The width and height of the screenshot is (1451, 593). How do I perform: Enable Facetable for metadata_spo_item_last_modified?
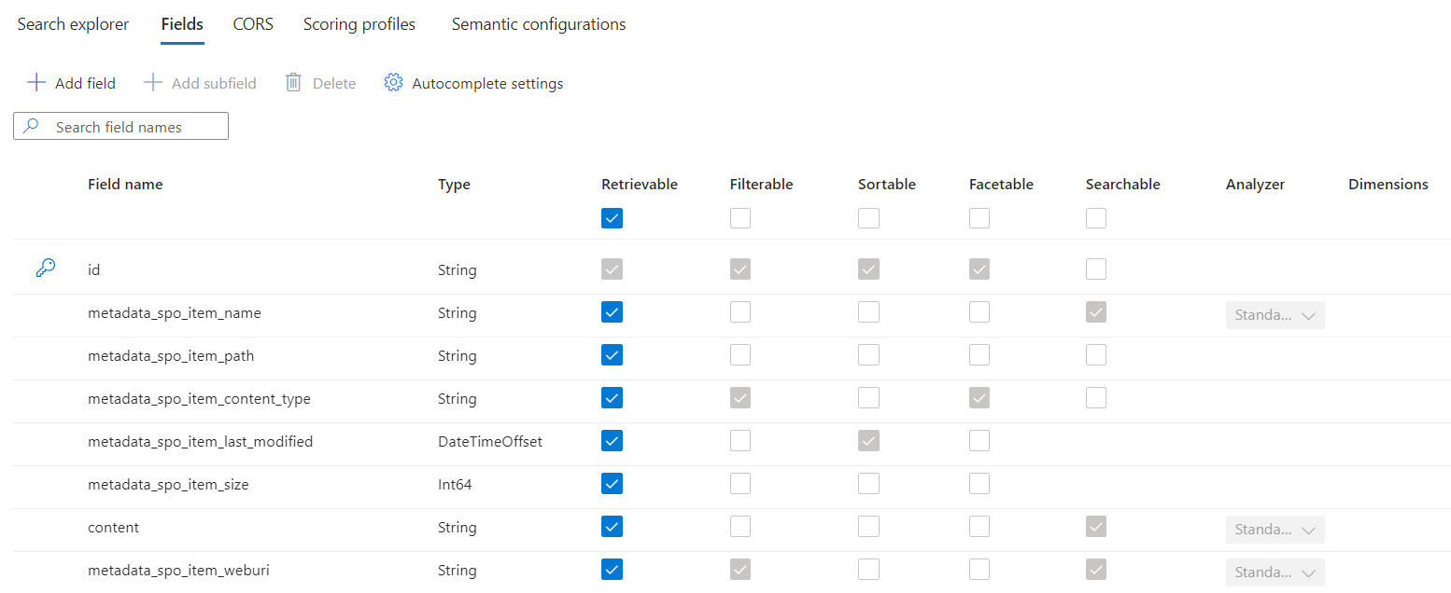979,440
